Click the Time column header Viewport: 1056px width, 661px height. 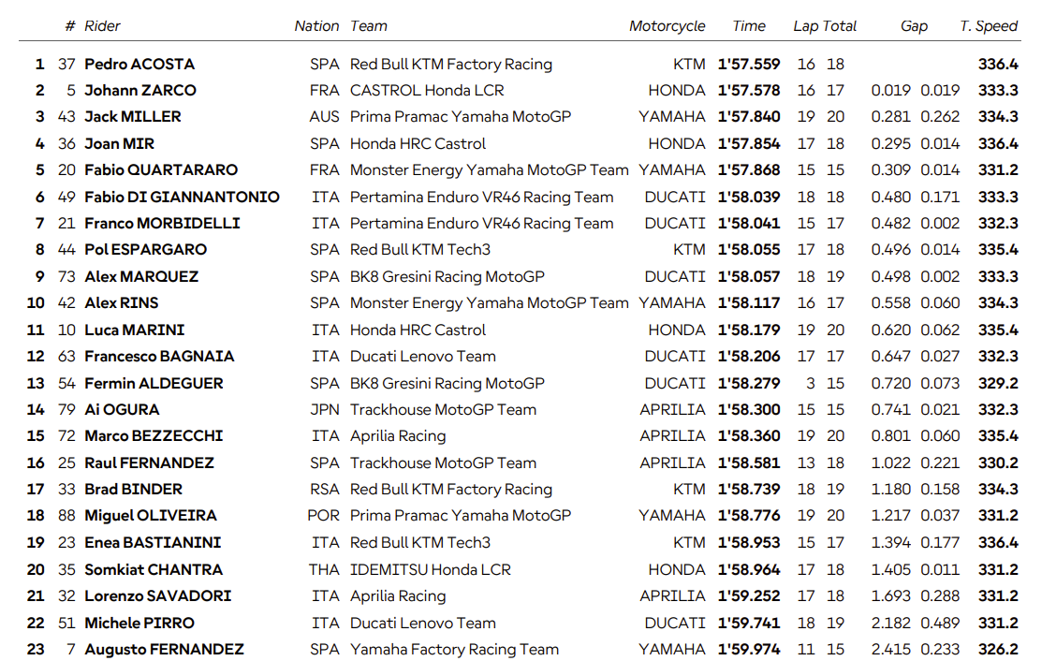[x=749, y=26]
